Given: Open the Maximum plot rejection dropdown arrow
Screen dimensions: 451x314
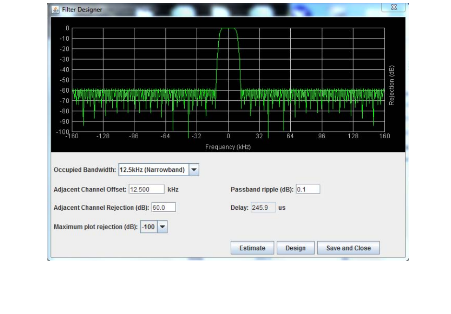Looking at the screenshot, I should coord(162,227).
